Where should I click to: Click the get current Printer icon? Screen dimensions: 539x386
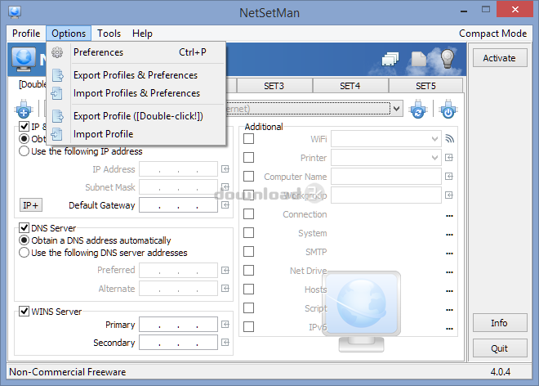(x=449, y=157)
